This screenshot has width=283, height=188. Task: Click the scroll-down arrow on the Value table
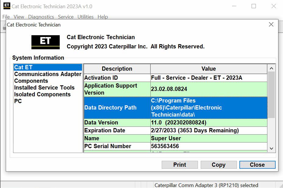coord(271,148)
